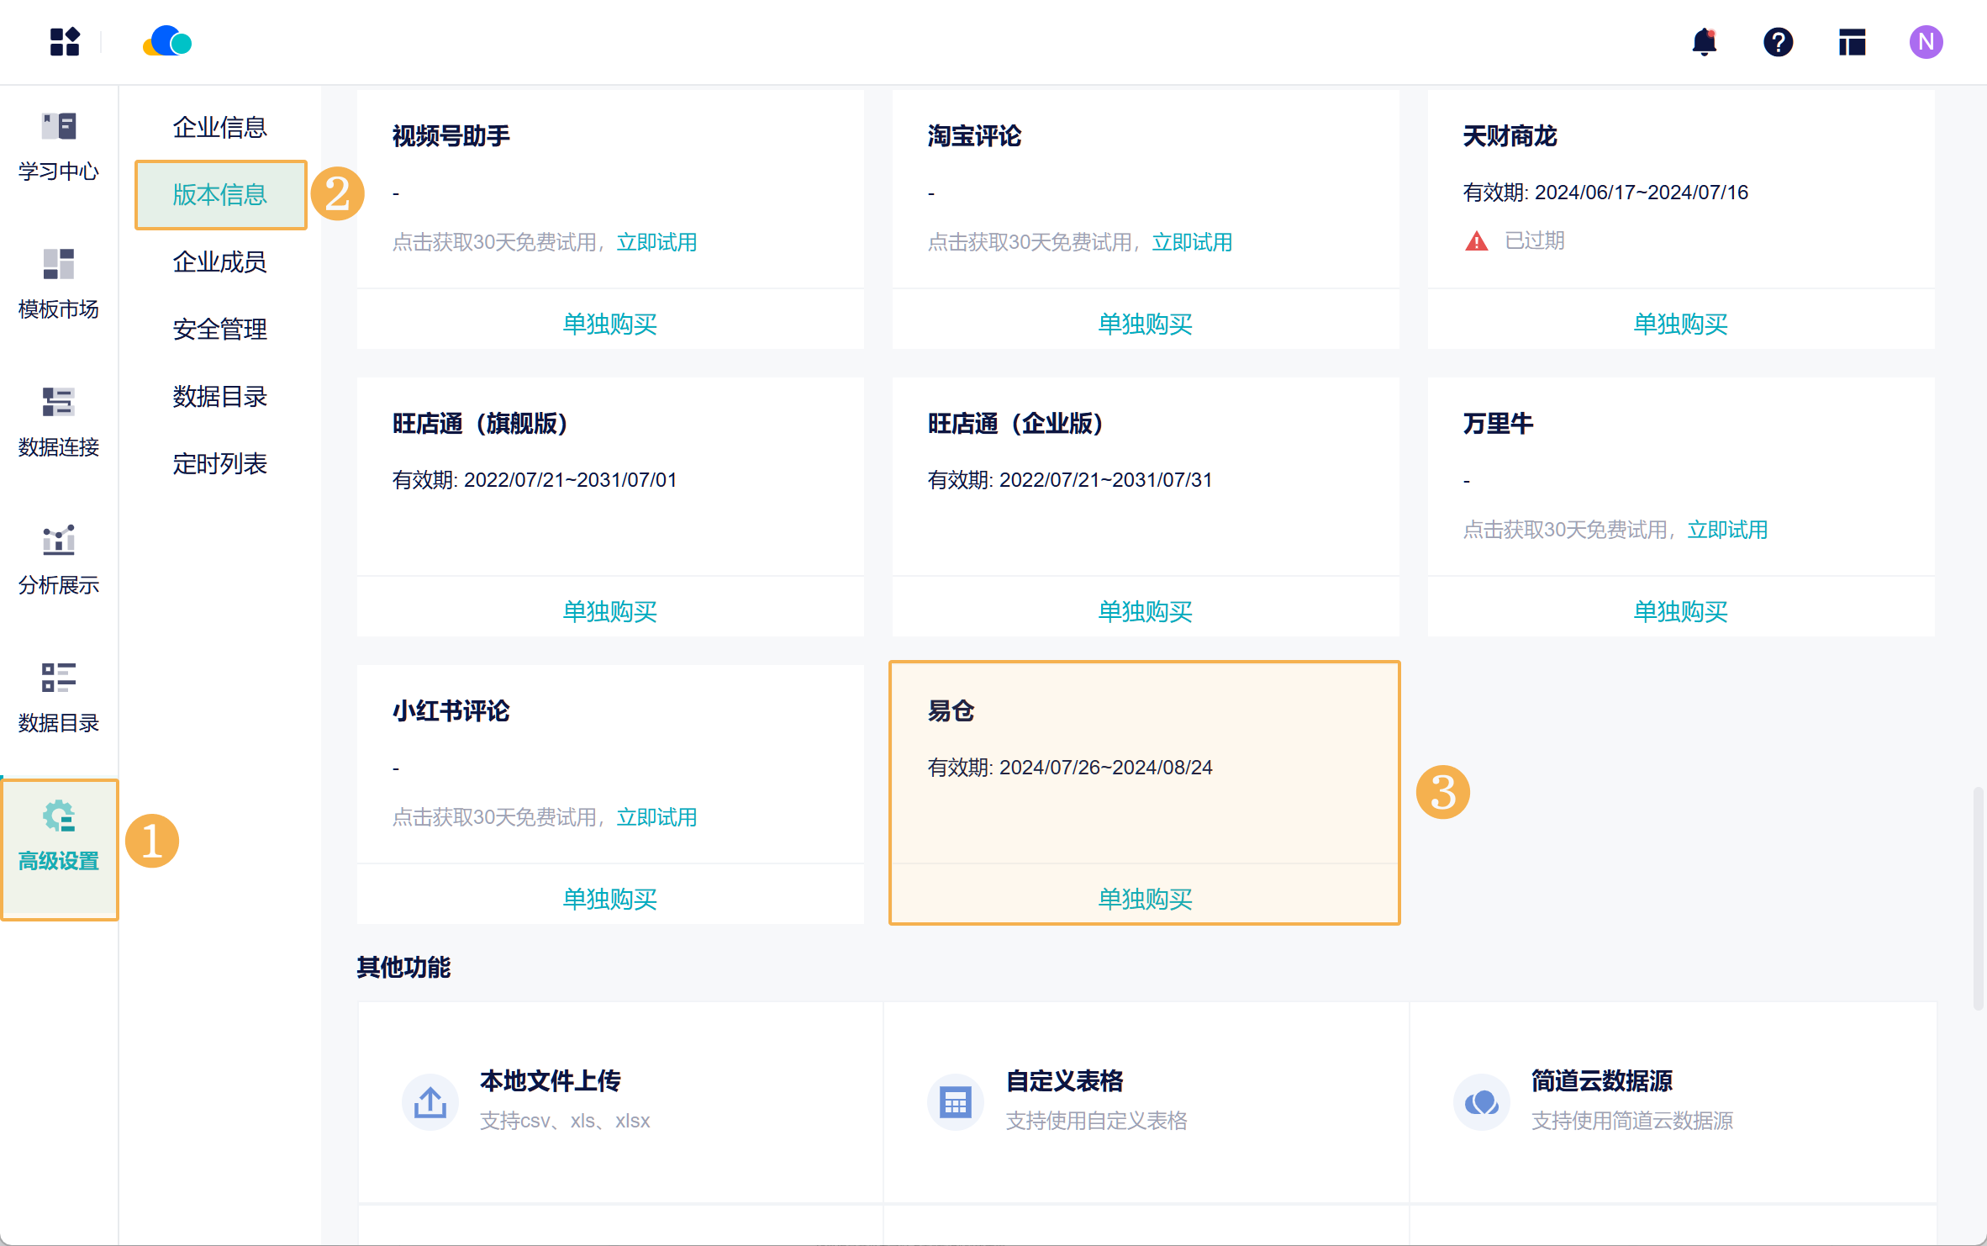Open the layout panel icon in the top bar

point(1852,42)
